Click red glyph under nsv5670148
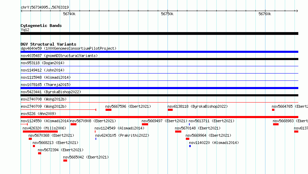The height and width of the screenshot is (174, 308). pos(178,132)
